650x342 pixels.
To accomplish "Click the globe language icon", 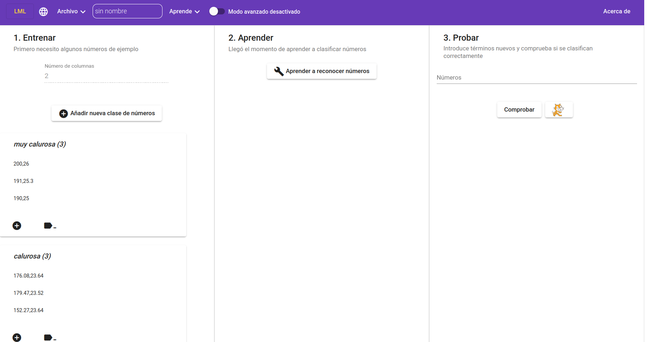I will point(43,12).
